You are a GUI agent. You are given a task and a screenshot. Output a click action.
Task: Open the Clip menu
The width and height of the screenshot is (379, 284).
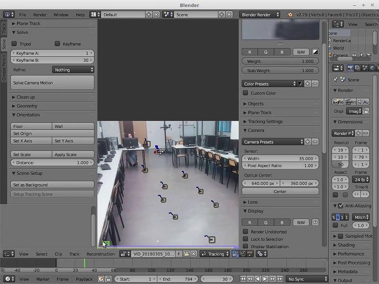(58, 254)
